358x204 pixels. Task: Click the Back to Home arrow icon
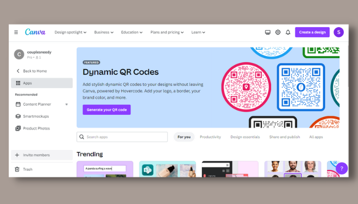tap(18, 71)
